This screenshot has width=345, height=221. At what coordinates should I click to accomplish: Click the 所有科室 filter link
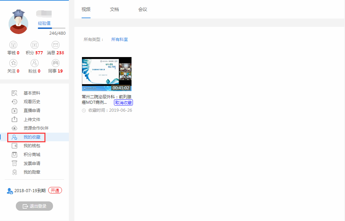(119, 40)
